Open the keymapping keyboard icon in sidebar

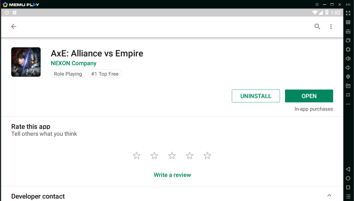(348, 22)
